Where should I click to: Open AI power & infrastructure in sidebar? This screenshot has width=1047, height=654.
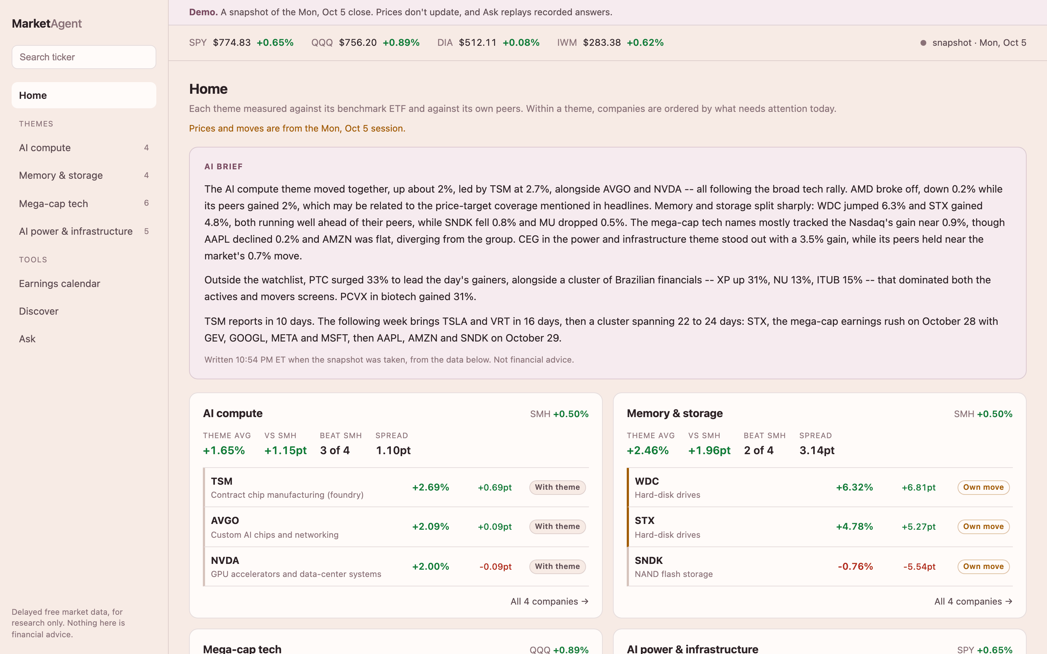(84, 231)
